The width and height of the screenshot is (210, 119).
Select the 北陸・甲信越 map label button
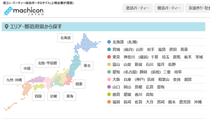[47, 63]
